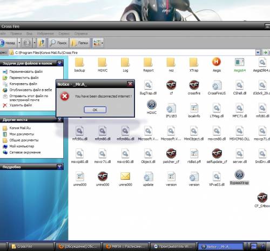Open the views dropdown in toolbar
This screenshot has height=251, width=270.
[102, 43]
